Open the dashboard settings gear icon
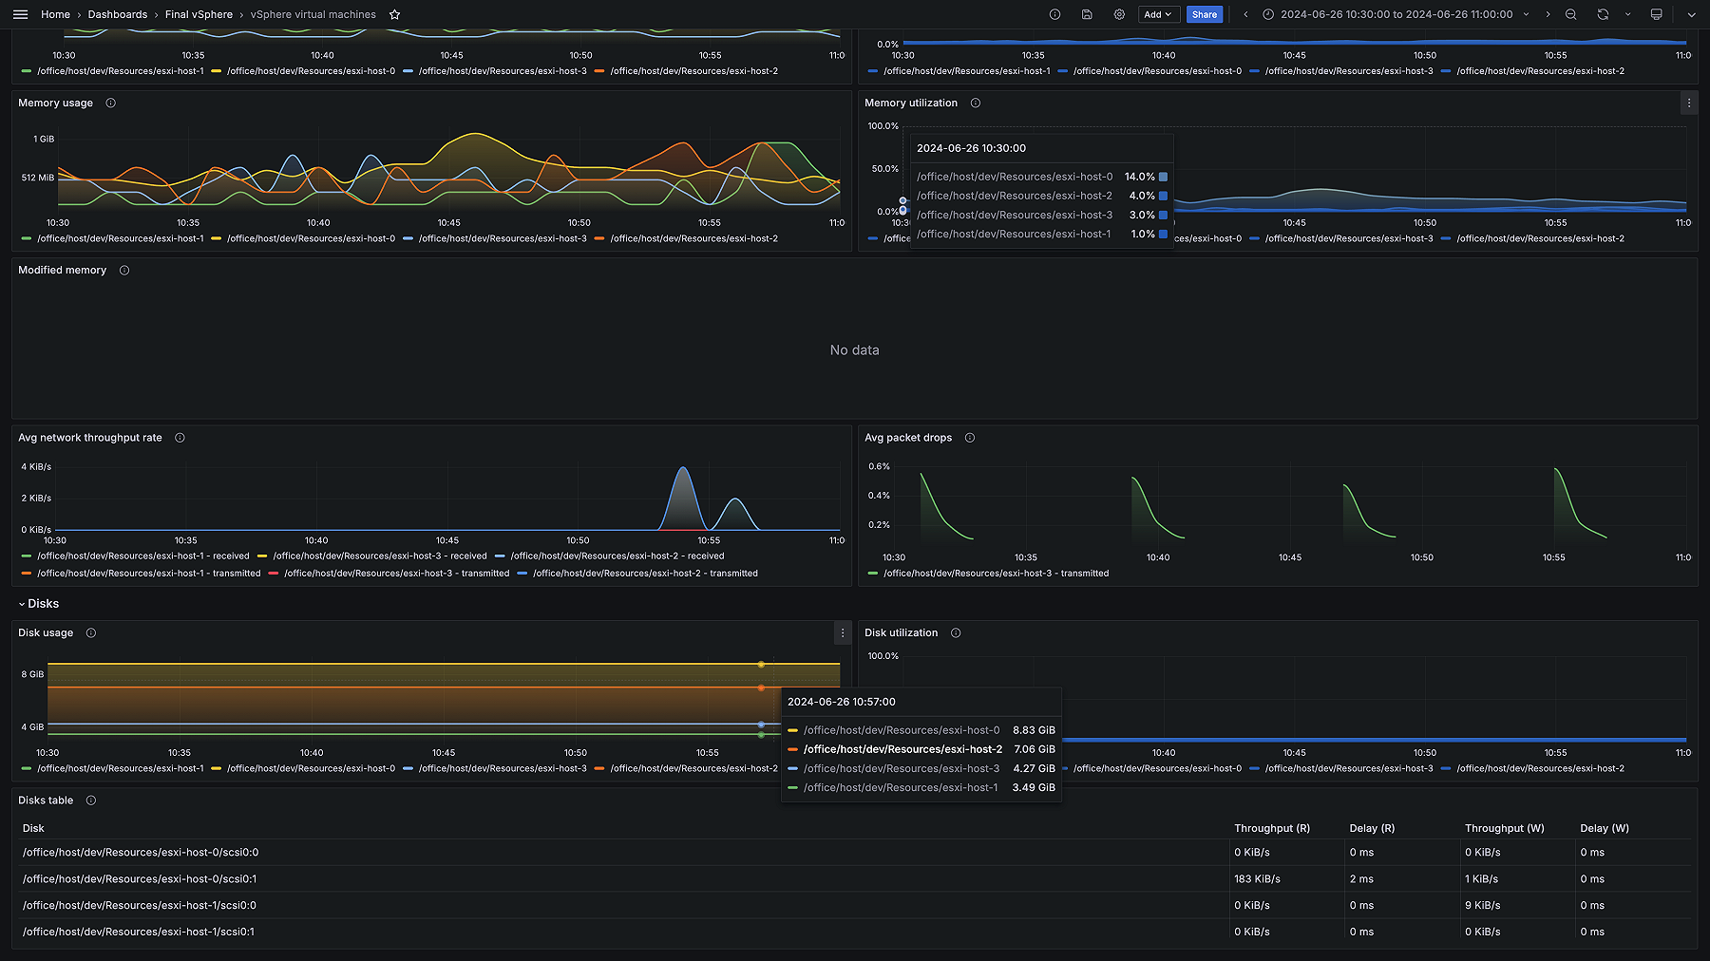1710x961 pixels. click(x=1119, y=14)
